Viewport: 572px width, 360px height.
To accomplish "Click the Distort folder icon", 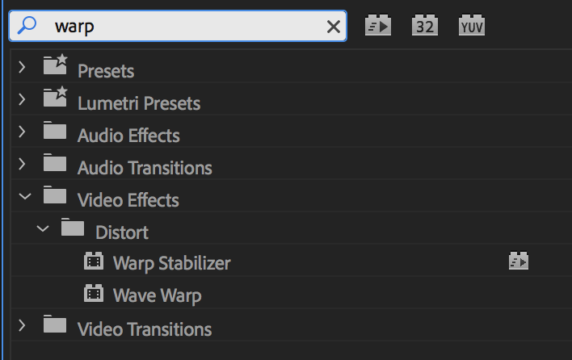I will [73, 228].
